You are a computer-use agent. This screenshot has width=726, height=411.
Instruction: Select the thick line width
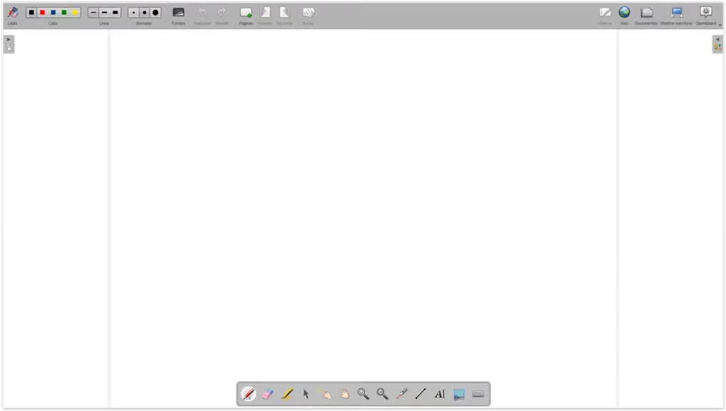point(115,13)
